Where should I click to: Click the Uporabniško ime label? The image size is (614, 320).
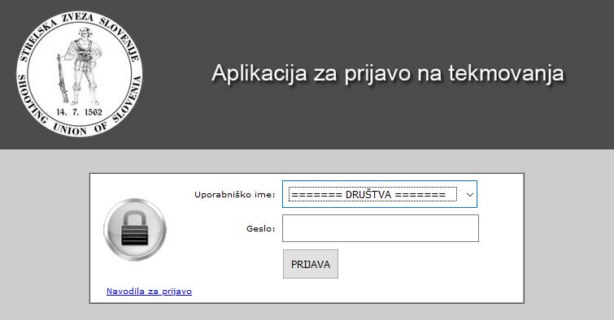[x=235, y=194]
